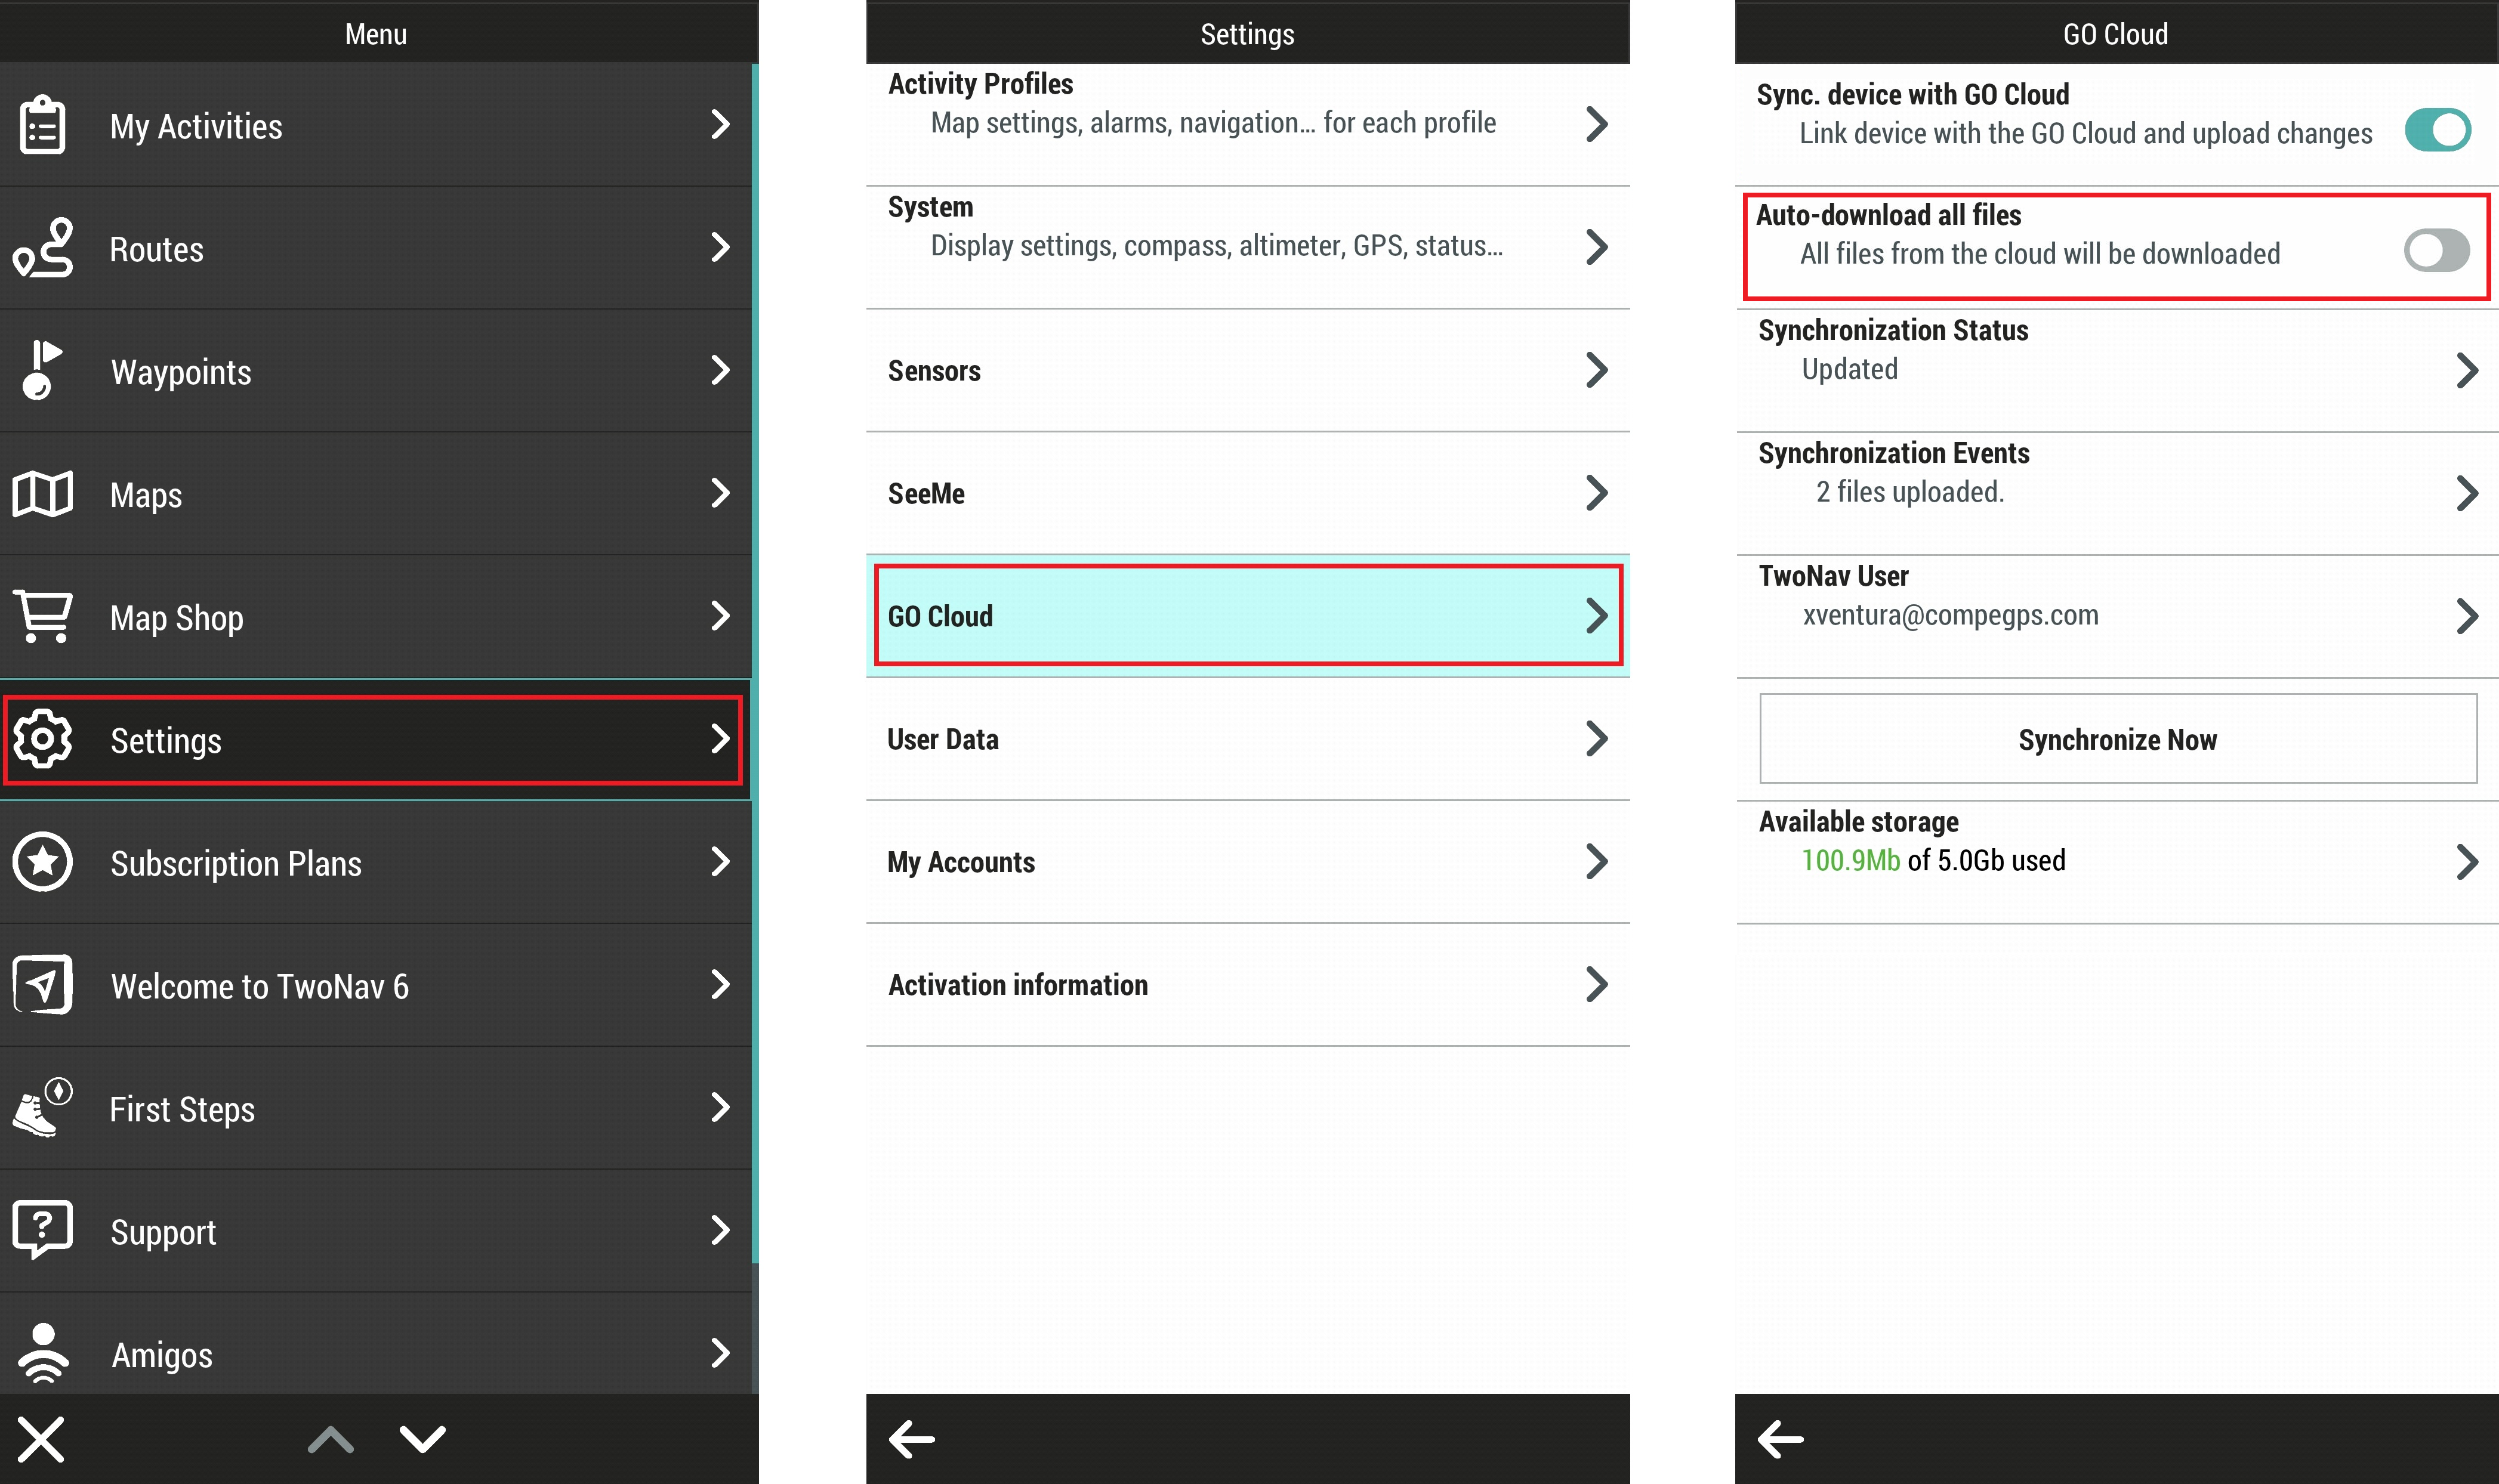Open the GO Cloud settings row
Viewport: 2499px width, 1484px height.
click(x=1248, y=616)
